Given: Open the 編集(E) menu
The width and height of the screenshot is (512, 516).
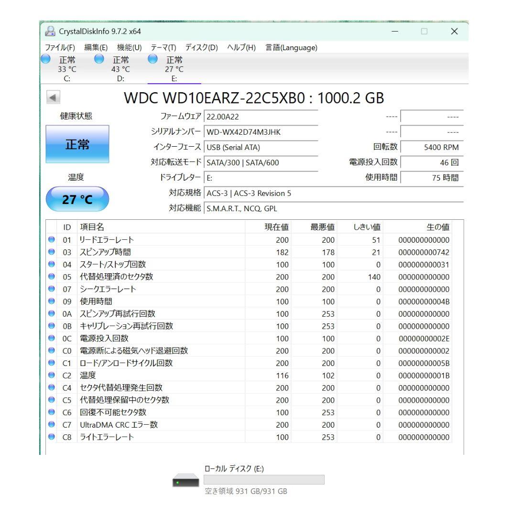Looking at the screenshot, I should [x=96, y=47].
